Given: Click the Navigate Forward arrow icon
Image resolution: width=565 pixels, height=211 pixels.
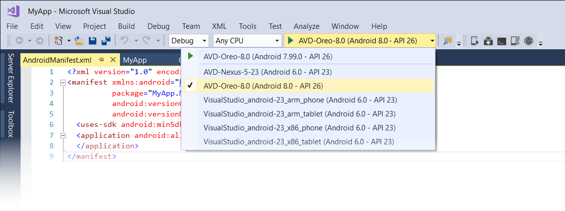Looking at the screenshot, I should [40, 41].
